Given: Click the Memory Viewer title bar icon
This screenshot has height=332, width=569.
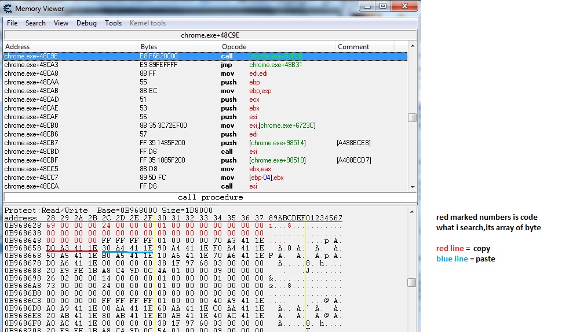Looking at the screenshot, I should tap(8, 8).
